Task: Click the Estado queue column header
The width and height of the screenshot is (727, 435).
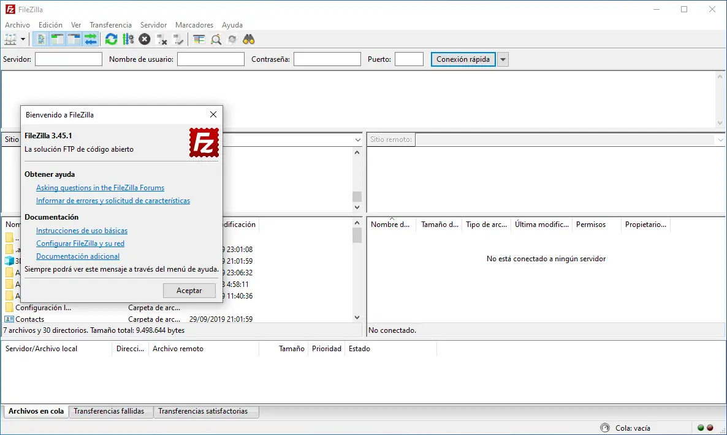Action: 391,349
